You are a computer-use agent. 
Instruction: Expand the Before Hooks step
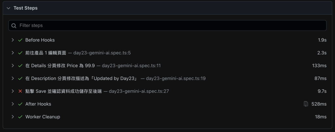tap(13, 40)
